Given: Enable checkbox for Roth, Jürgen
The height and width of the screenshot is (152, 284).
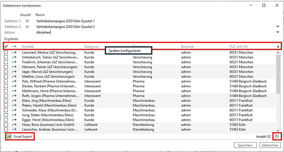Looking at the screenshot, I should [6, 96].
